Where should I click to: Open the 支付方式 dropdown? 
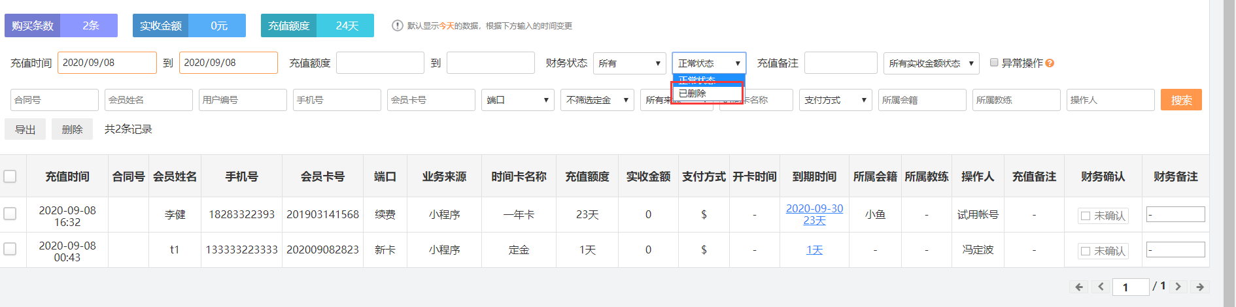pos(835,100)
